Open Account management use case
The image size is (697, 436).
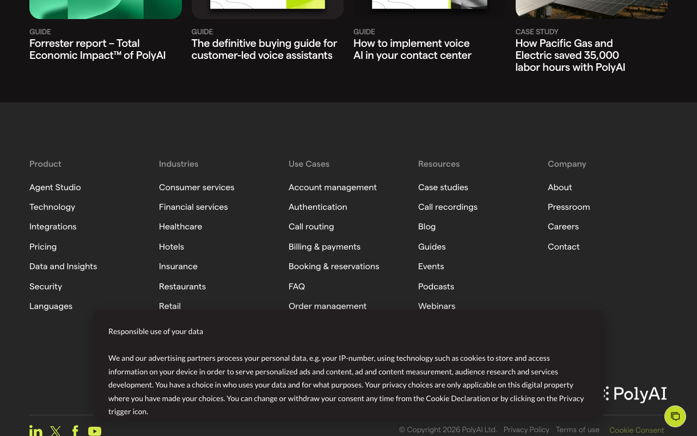tap(333, 187)
